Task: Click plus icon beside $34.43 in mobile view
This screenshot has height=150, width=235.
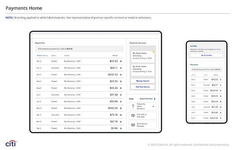Action: 221,102
